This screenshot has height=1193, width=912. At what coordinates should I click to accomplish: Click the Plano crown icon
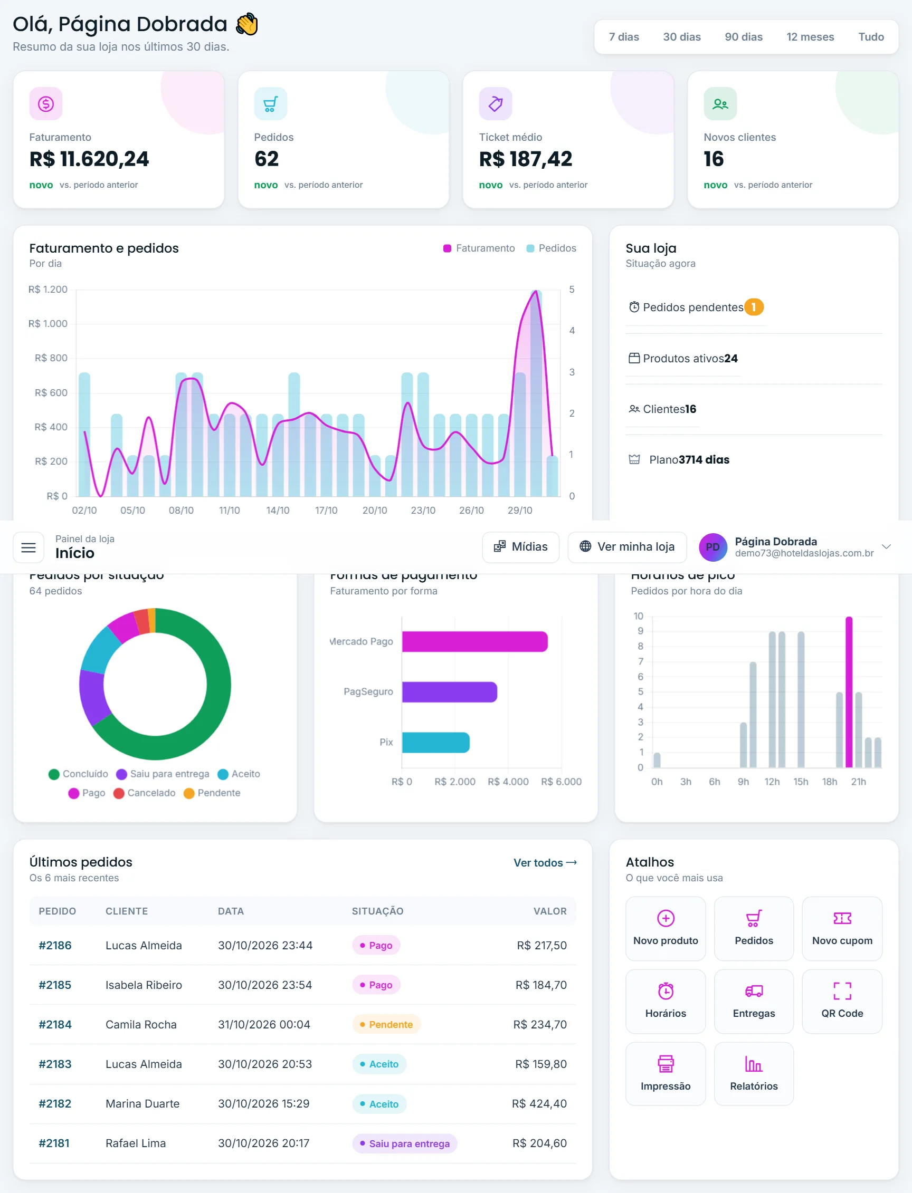click(x=634, y=459)
